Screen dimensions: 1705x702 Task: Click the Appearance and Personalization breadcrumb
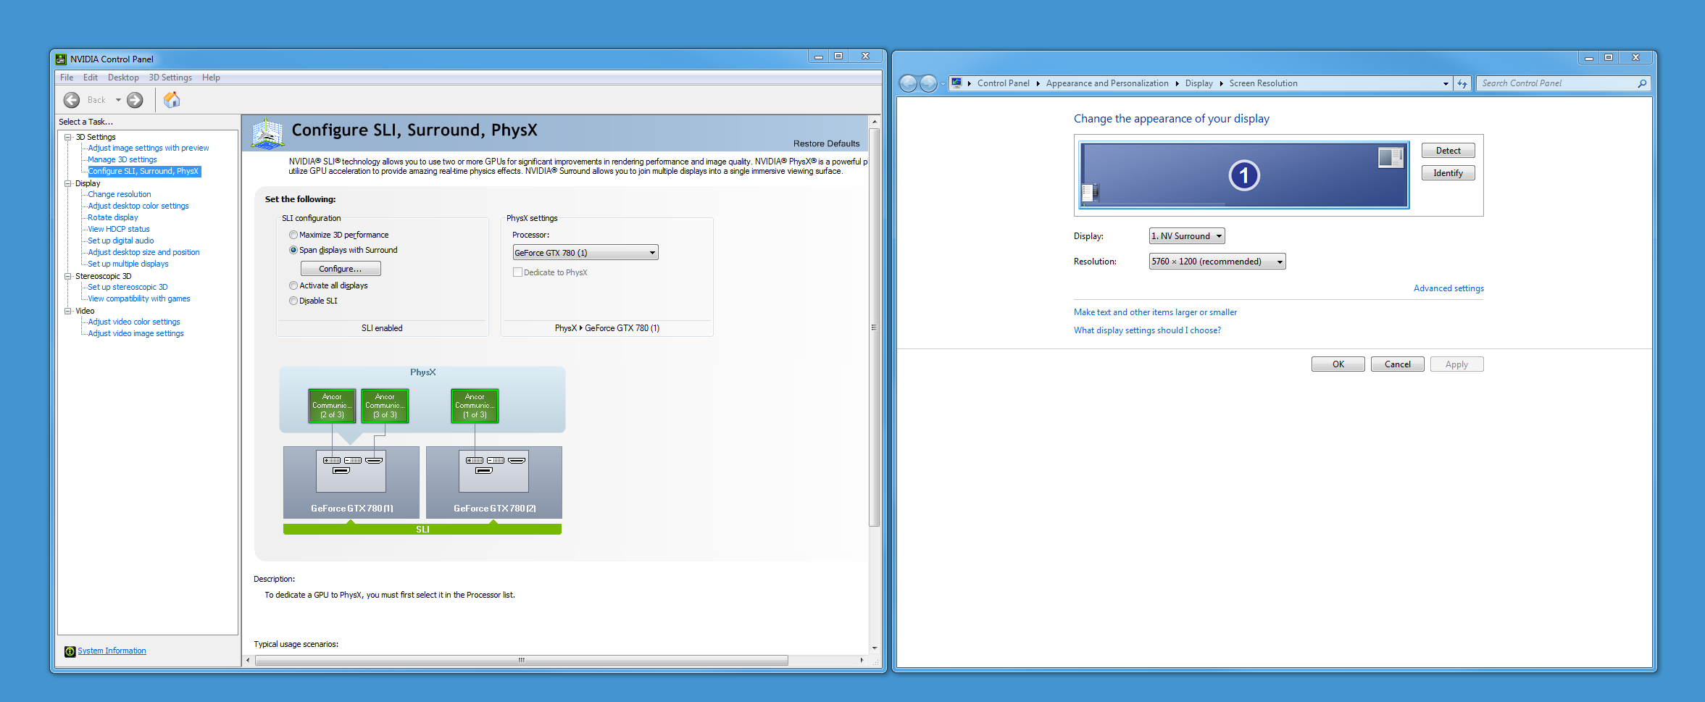(1107, 83)
